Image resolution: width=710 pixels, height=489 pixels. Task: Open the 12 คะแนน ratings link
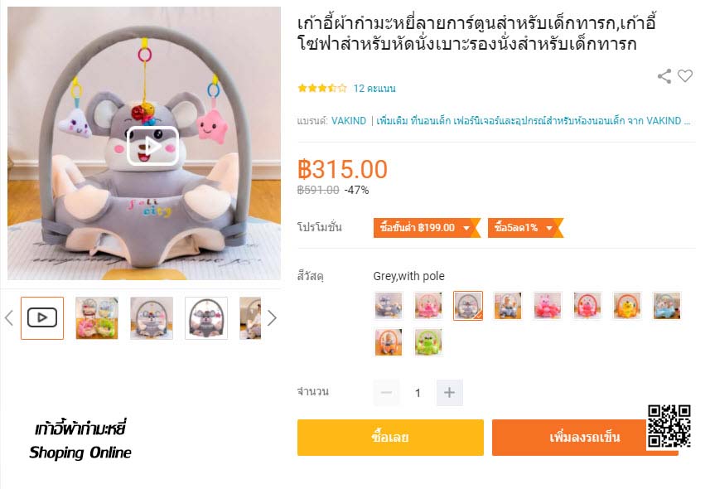(x=374, y=89)
